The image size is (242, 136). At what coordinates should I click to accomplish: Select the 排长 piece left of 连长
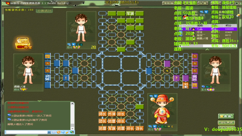click(x=130, y=128)
